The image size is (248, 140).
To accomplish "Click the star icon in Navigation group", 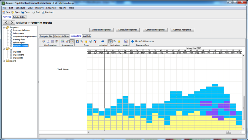I will (x=119, y=41).
